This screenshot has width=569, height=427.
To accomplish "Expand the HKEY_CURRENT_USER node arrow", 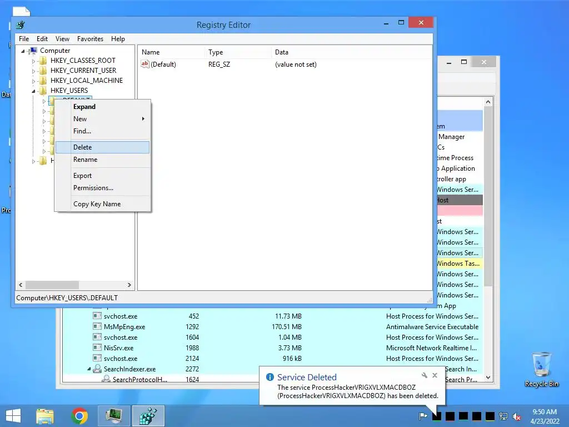I will pos(33,71).
